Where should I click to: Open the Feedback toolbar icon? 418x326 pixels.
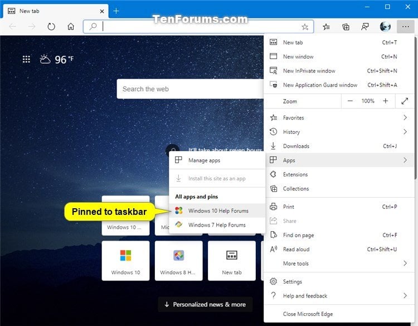click(365, 27)
